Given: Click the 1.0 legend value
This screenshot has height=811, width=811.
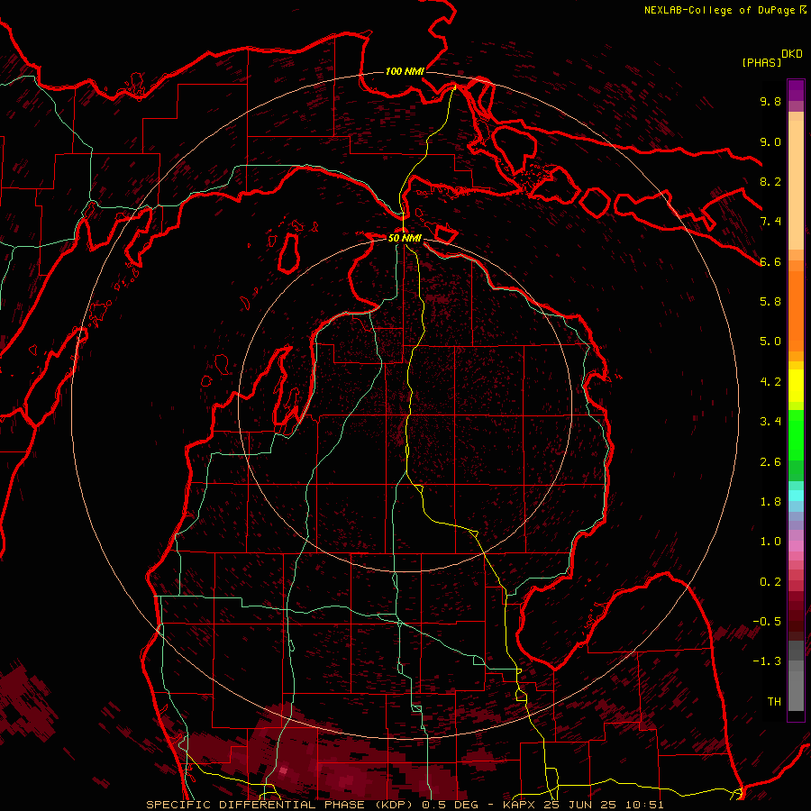Looking at the screenshot, I should (x=770, y=542).
